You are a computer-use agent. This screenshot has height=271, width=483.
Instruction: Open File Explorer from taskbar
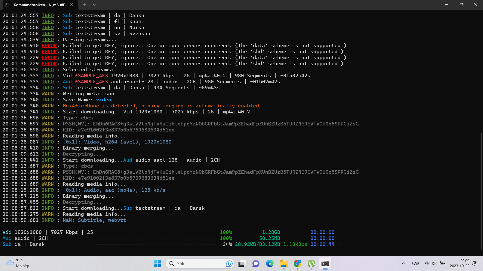coord(284,263)
